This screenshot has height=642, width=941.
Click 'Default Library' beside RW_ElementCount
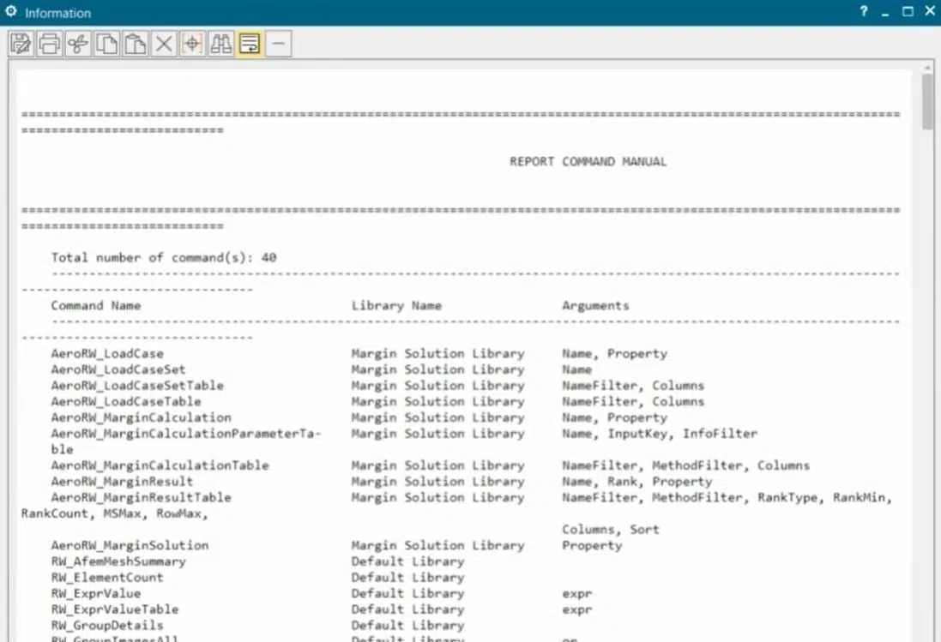click(x=408, y=578)
